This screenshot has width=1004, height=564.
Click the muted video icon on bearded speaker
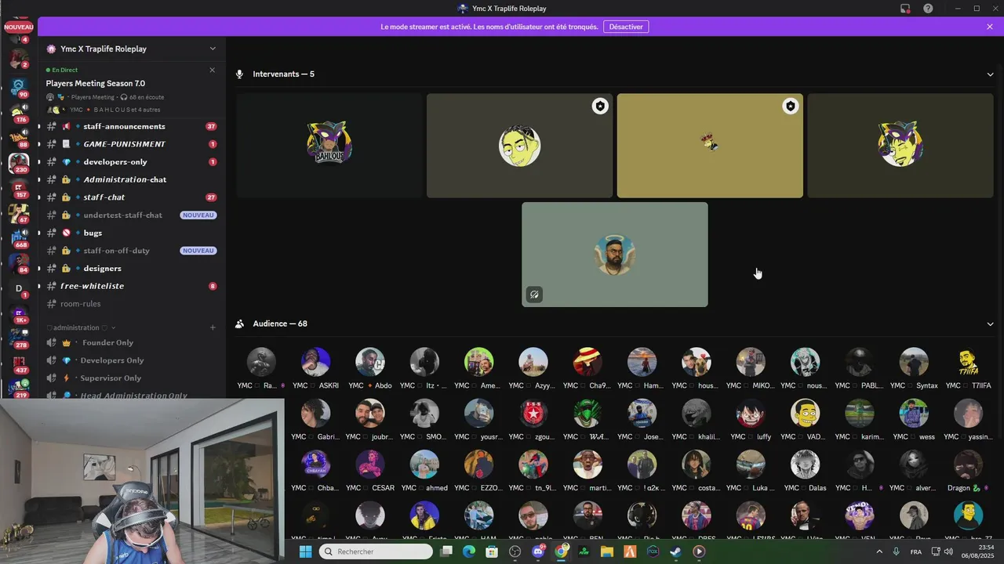(x=534, y=295)
